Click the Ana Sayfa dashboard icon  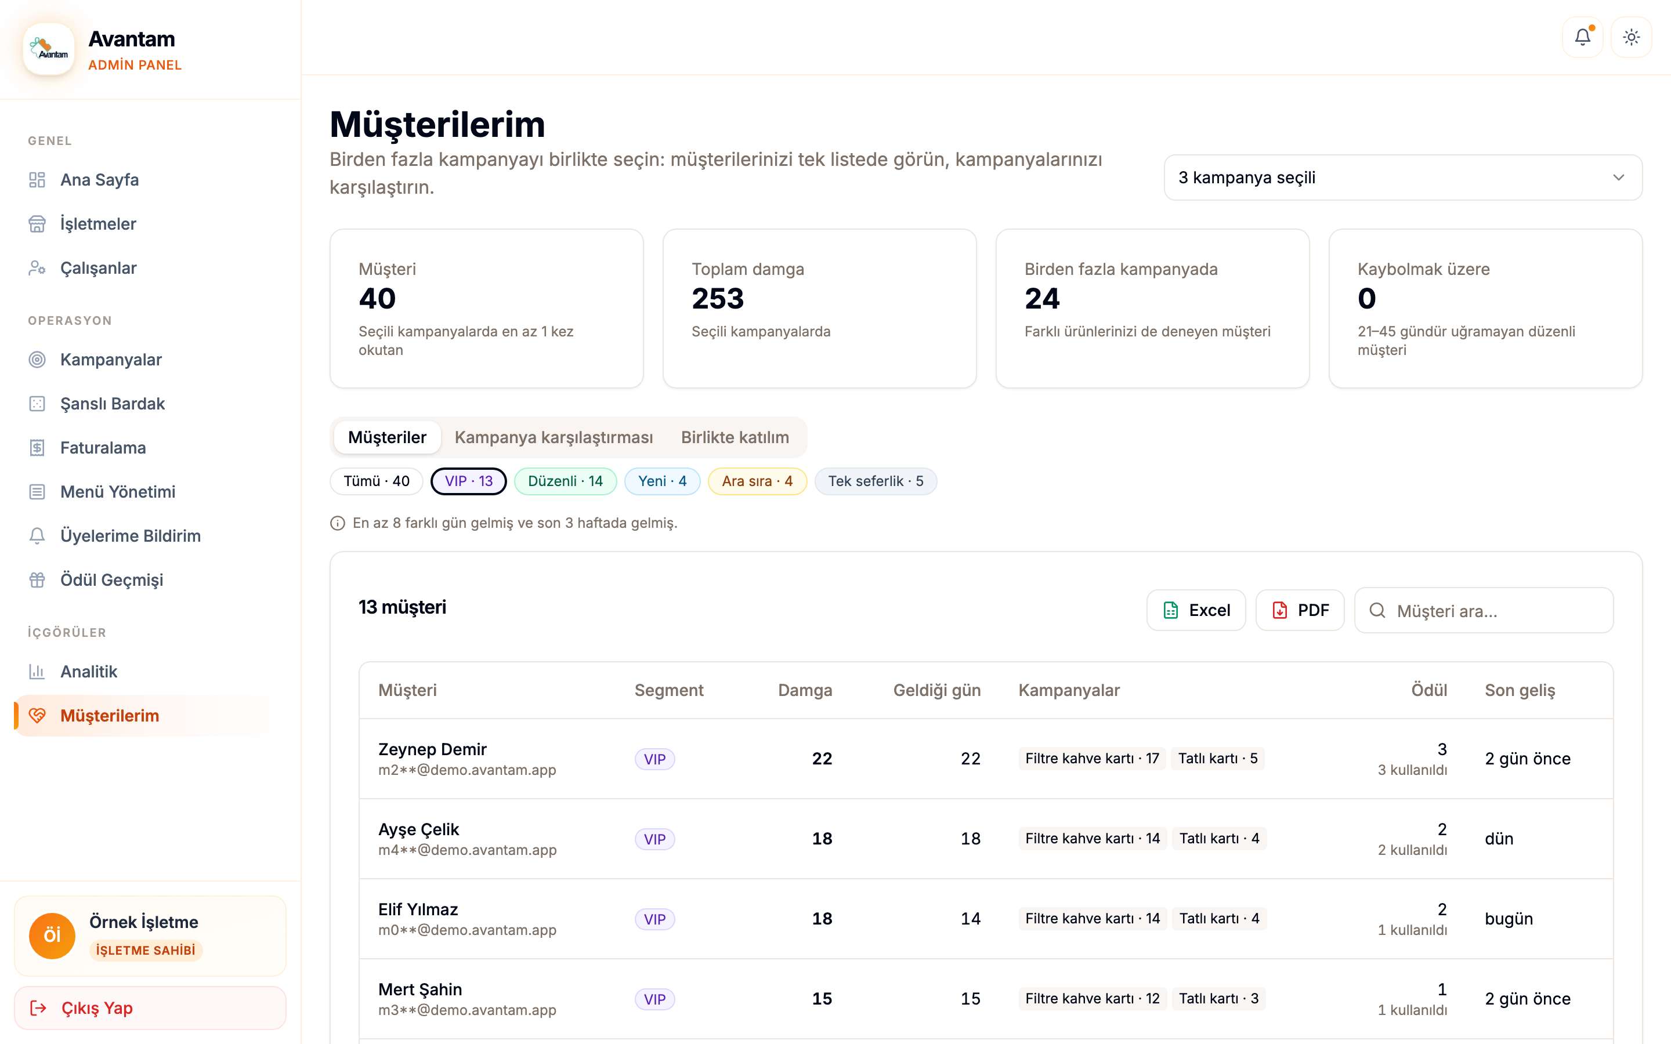tap(37, 180)
